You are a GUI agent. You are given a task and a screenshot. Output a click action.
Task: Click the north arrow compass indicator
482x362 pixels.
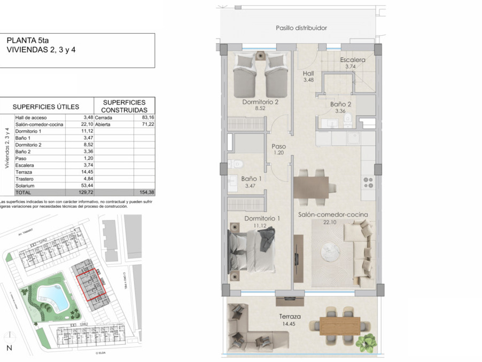[8, 342]
